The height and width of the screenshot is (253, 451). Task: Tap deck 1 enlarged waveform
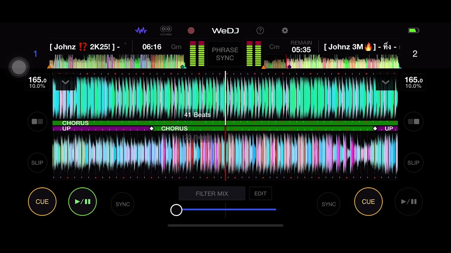225,97
